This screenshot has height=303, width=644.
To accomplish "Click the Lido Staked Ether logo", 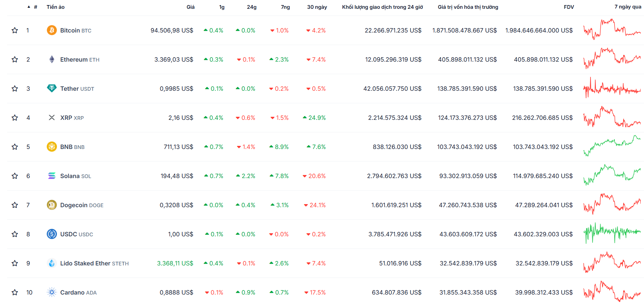I will tap(52, 263).
